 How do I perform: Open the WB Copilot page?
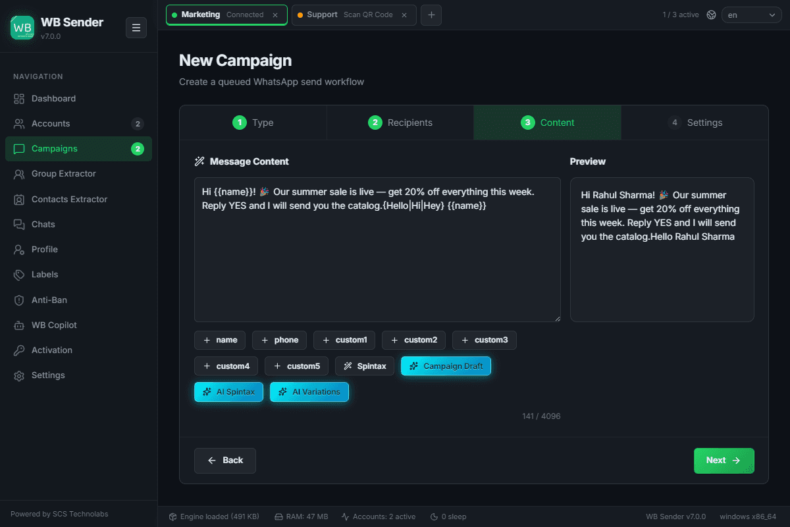(78, 325)
